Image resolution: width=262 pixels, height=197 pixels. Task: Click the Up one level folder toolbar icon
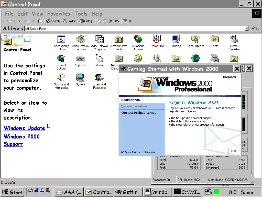pyautogui.click(x=40, y=21)
